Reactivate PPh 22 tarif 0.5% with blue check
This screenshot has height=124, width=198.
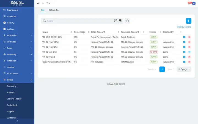(x=189, y=52)
